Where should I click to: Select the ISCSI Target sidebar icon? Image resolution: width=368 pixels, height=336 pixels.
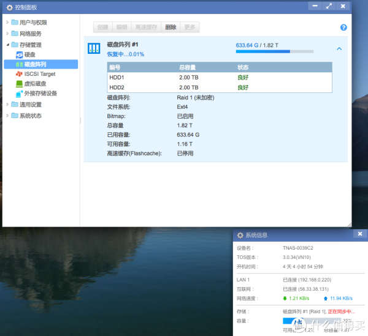(19, 74)
